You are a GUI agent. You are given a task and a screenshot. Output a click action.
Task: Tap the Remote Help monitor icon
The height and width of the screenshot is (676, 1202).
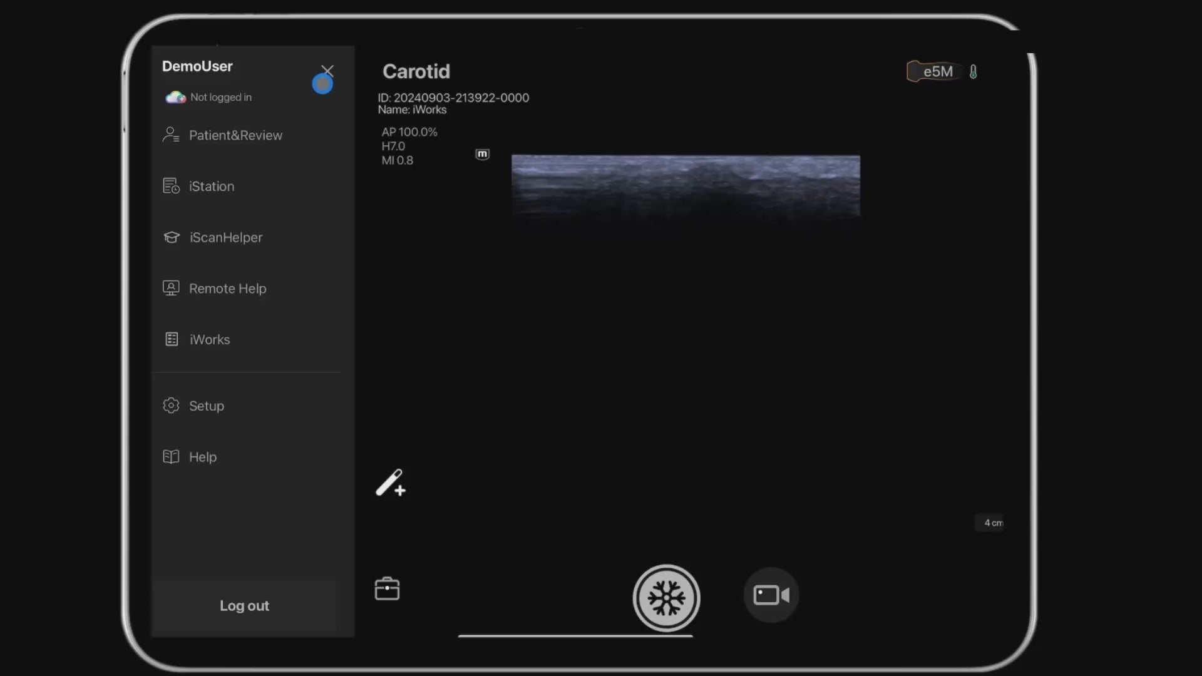[x=171, y=288]
